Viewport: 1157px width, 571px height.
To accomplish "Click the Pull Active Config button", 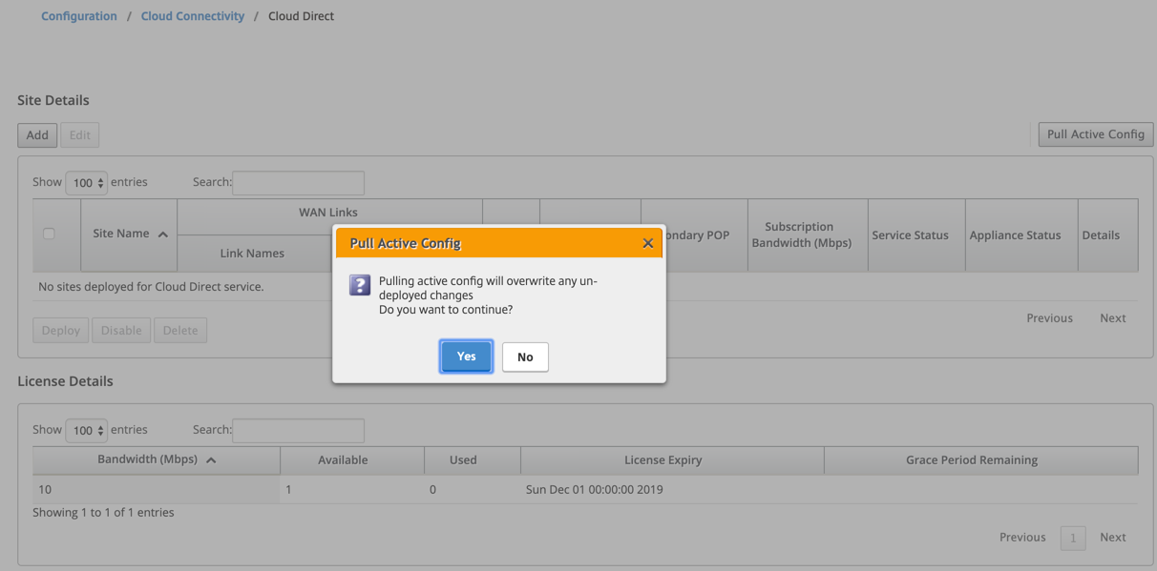I will click(x=1096, y=134).
